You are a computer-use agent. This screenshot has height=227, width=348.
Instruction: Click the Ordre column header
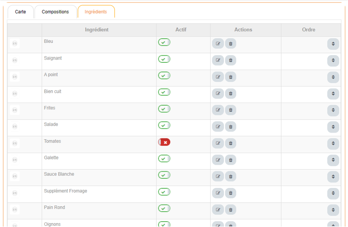click(x=308, y=30)
